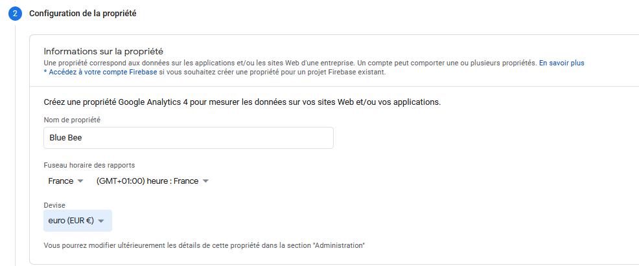Place cursor on the "Blue Bee" text
639x266 pixels.
tap(65, 138)
